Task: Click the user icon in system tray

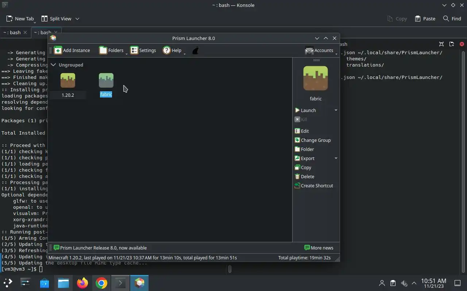Action: coord(382,283)
